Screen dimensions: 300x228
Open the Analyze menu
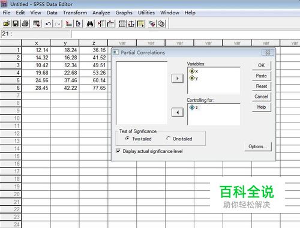click(x=101, y=13)
